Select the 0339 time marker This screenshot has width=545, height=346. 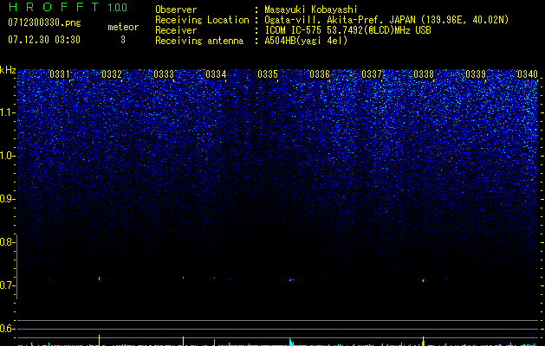click(x=476, y=74)
